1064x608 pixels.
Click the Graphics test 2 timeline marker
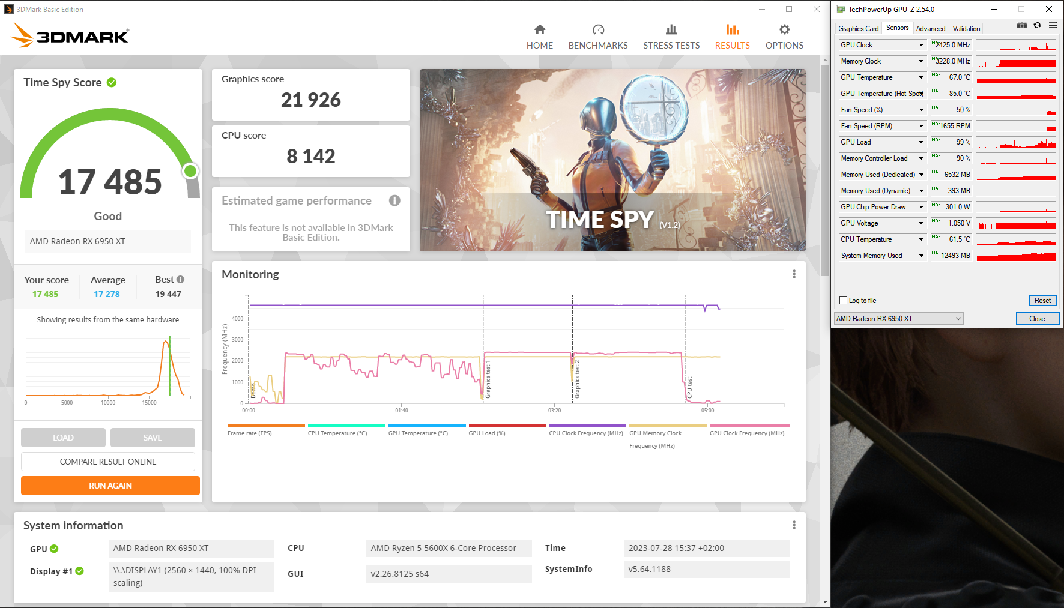point(577,379)
